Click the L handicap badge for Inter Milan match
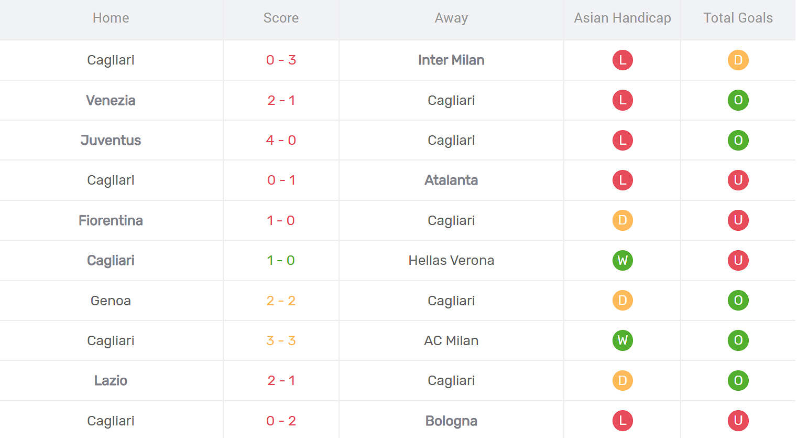Image resolution: width=797 pixels, height=438 pixels. (x=623, y=60)
